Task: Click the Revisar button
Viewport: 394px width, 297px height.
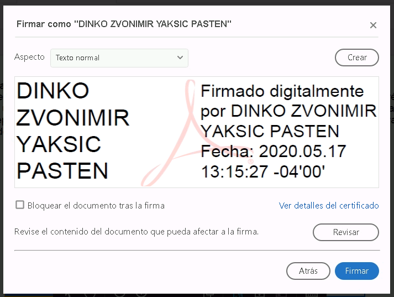Action: (x=346, y=232)
